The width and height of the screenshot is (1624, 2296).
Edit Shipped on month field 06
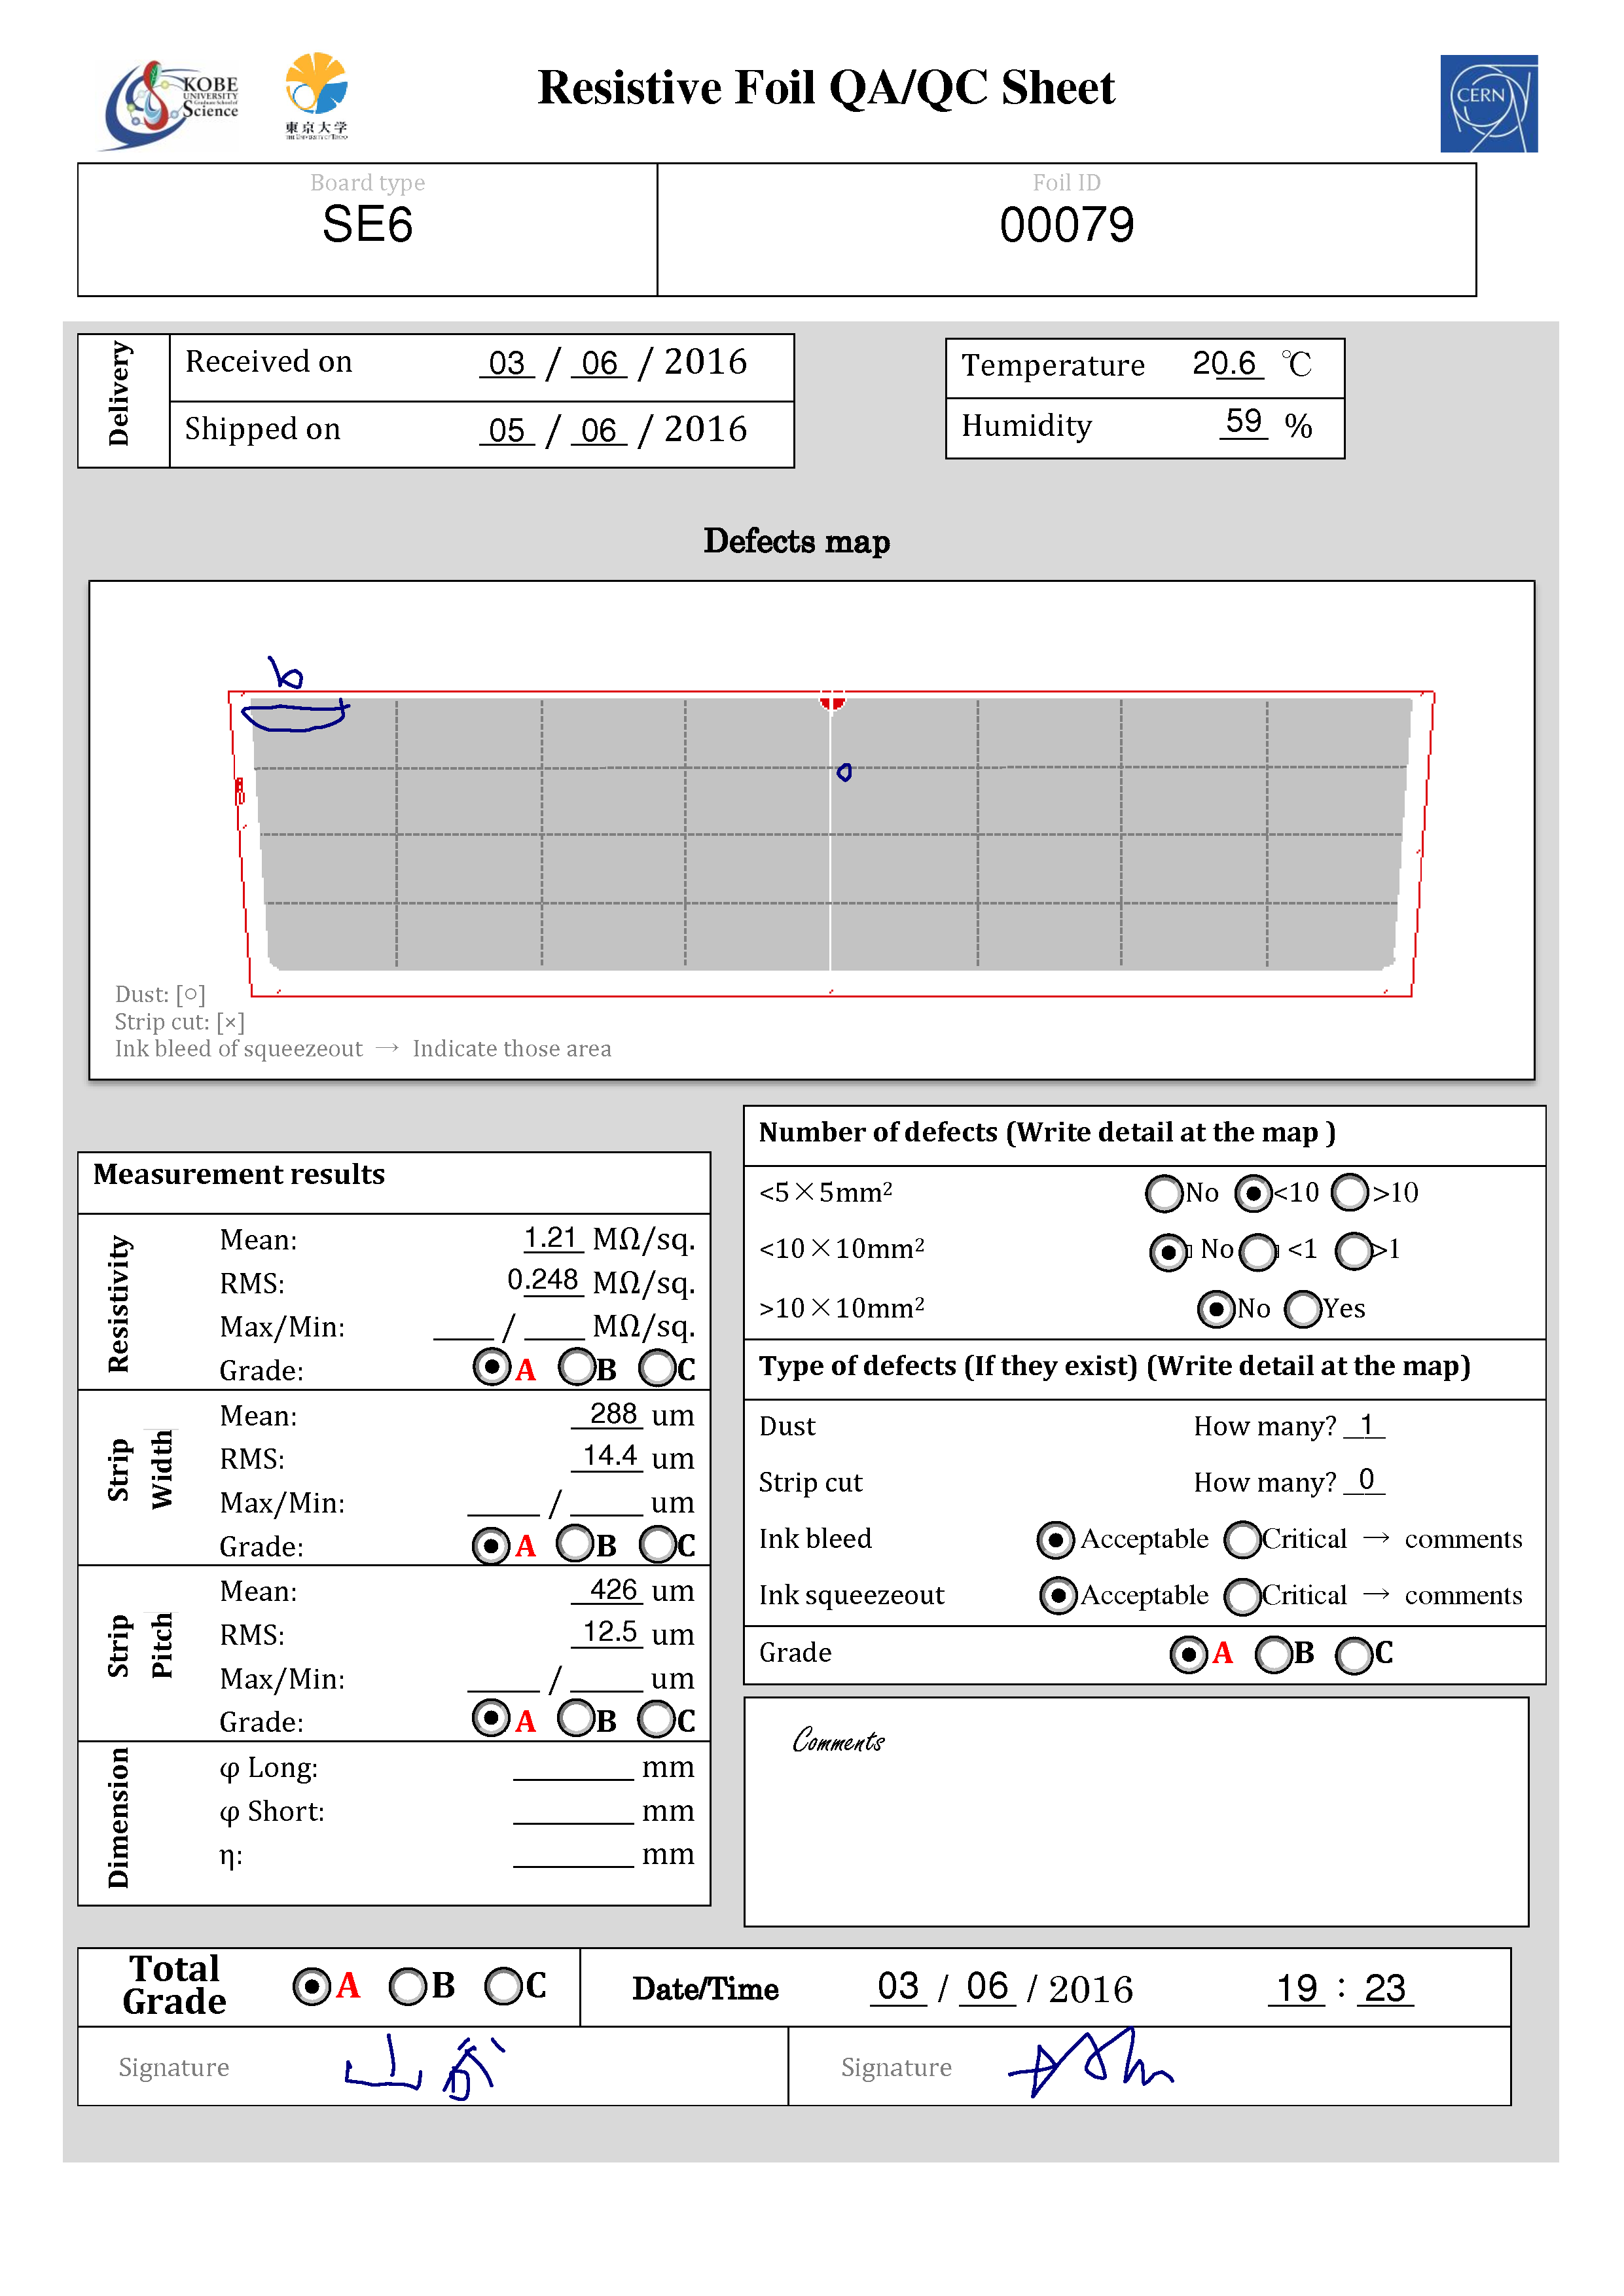coord(599,430)
